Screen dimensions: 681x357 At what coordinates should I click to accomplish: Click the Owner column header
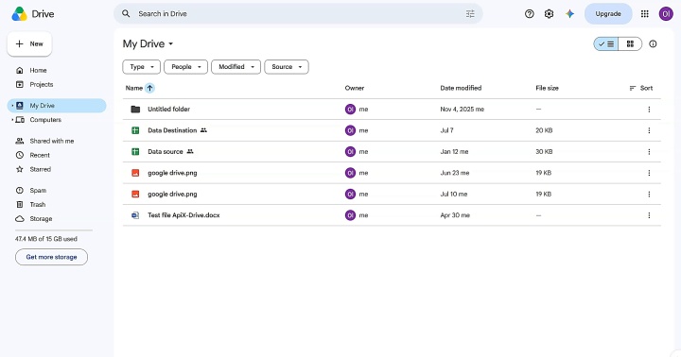click(355, 88)
